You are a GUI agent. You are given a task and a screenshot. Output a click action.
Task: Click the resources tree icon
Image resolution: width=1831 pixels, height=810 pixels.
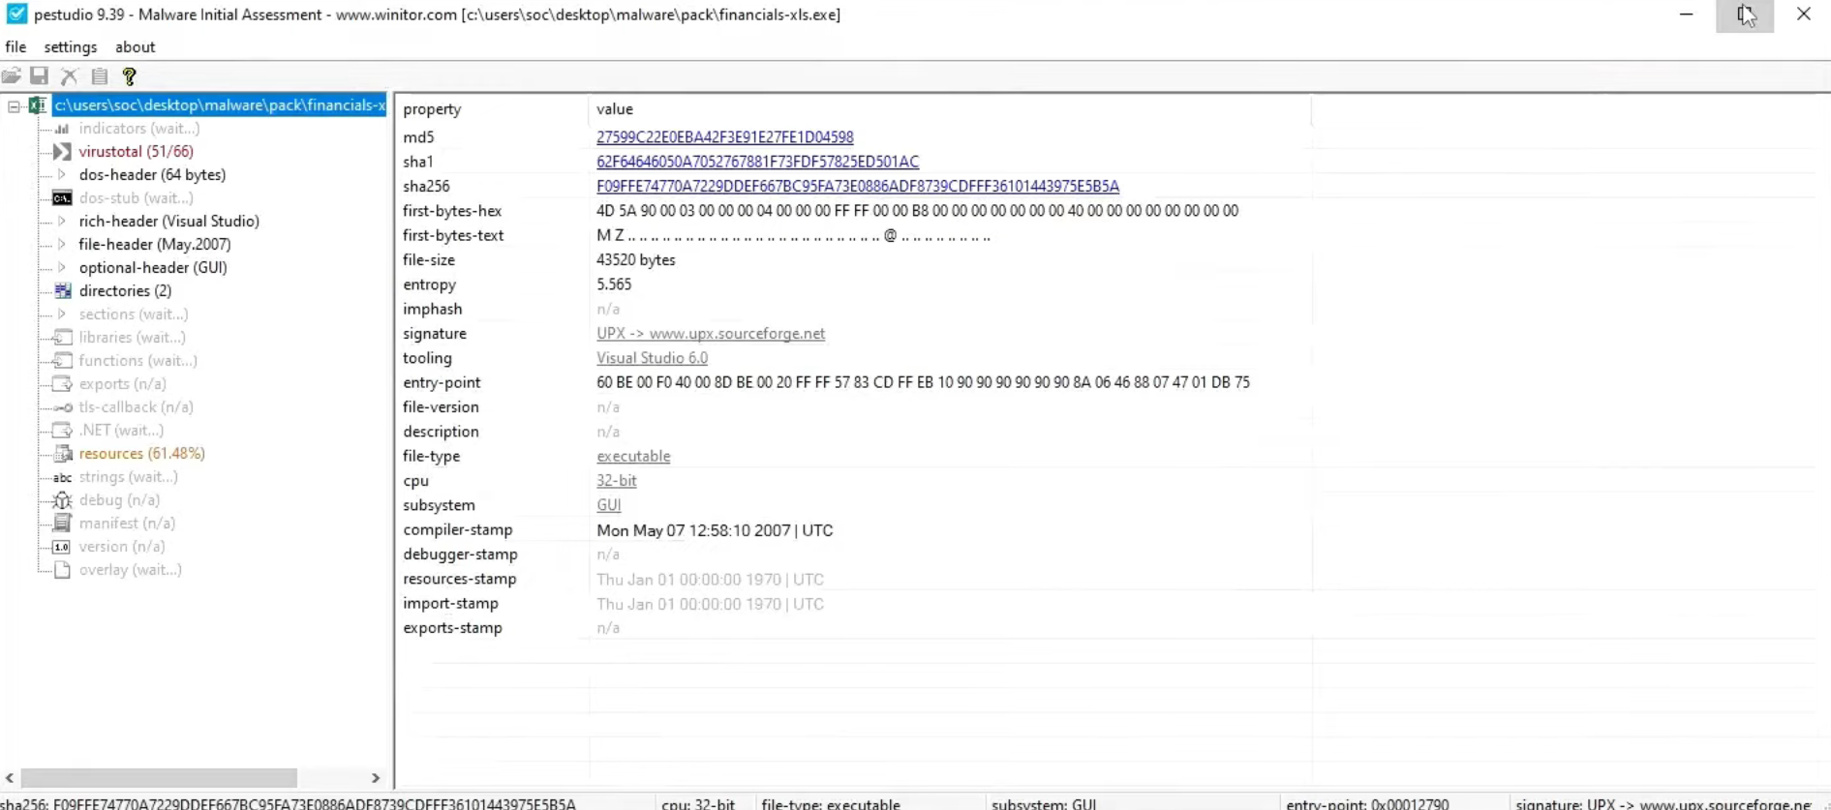[62, 453]
